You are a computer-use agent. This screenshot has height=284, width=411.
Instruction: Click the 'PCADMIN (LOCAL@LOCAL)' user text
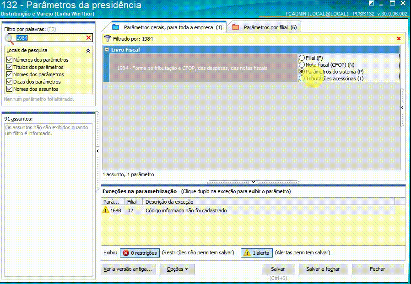tap(317, 14)
